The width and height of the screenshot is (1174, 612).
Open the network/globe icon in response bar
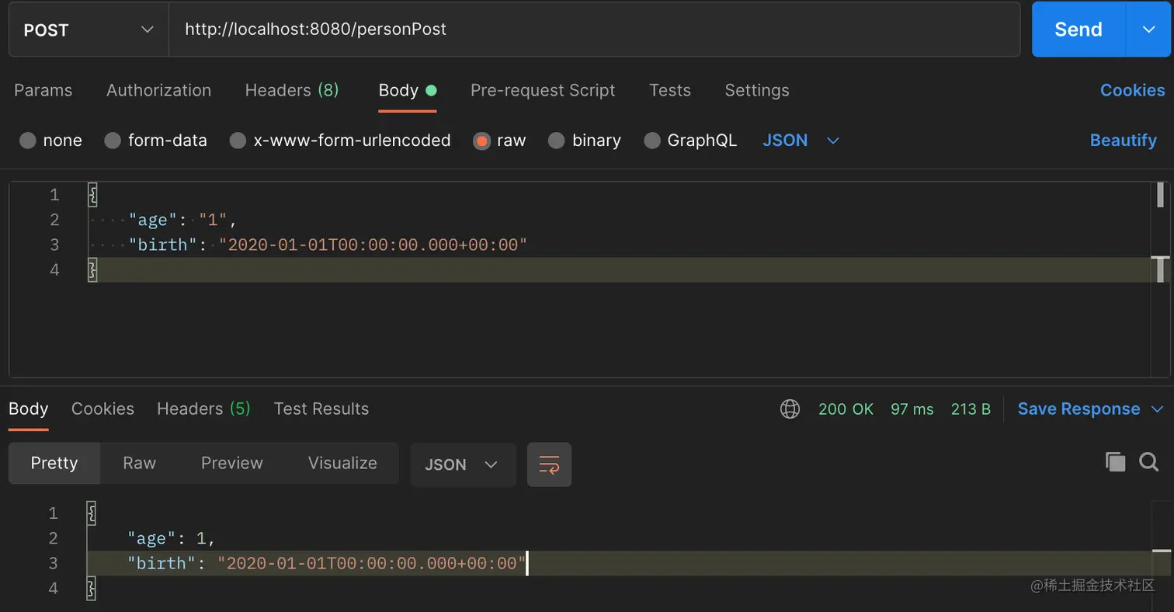click(790, 409)
